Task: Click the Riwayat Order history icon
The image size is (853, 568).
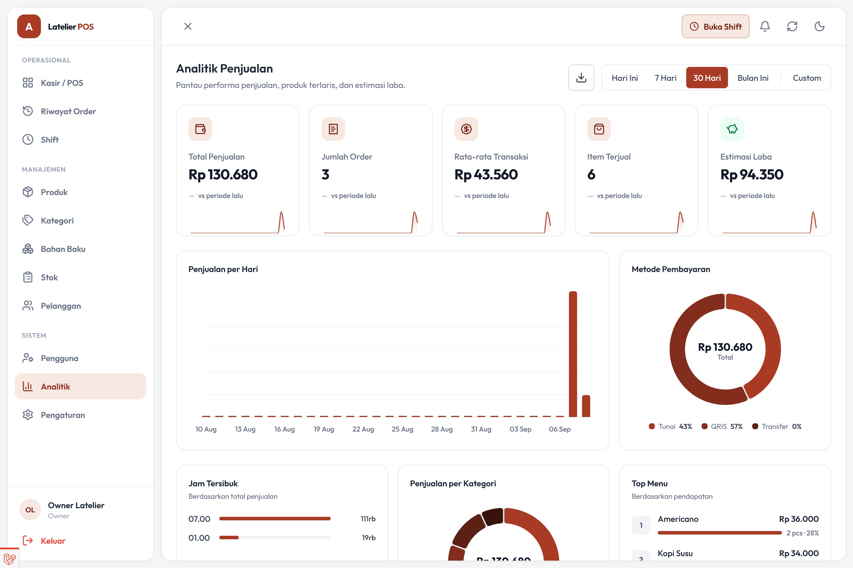Action: tap(28, 111)
